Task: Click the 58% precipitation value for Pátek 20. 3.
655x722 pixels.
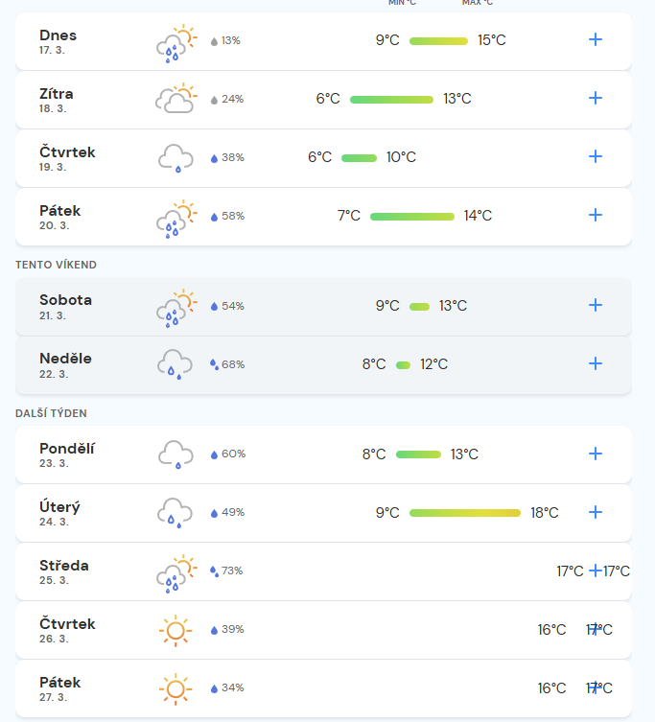Action: [x=233, y=216]
